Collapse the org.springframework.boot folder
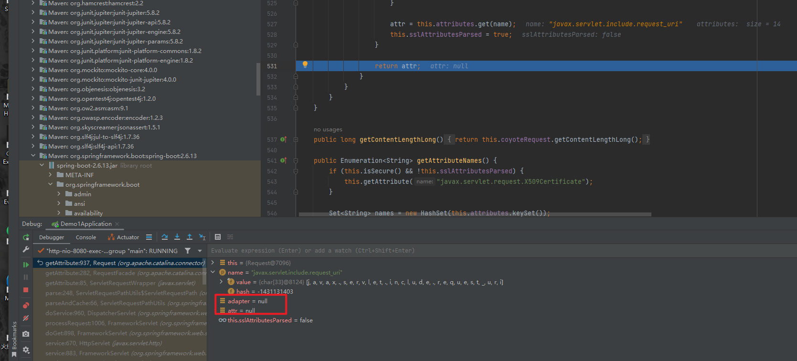This screenshot has height=361, width=797. [50, 184]
